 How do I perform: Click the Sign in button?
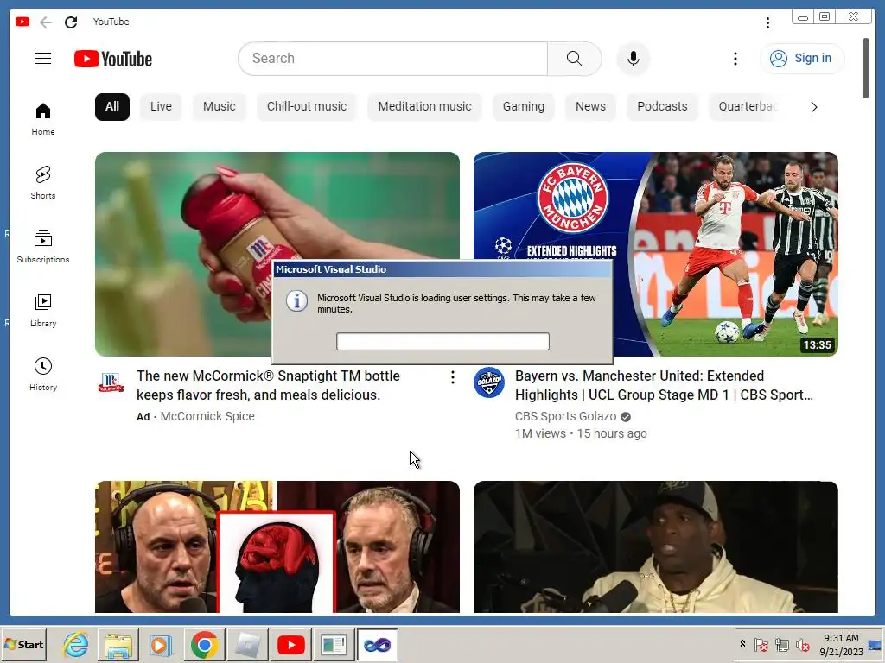[x=802, y=59]
